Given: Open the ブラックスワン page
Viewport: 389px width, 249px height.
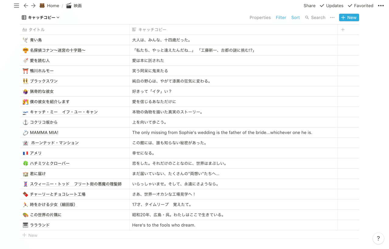Looking at the screenshot, I should click(x=44, y=81).
